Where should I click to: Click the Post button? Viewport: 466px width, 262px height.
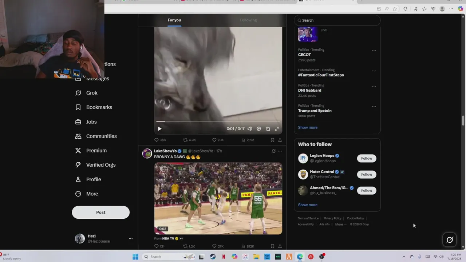tap(101, 213)
